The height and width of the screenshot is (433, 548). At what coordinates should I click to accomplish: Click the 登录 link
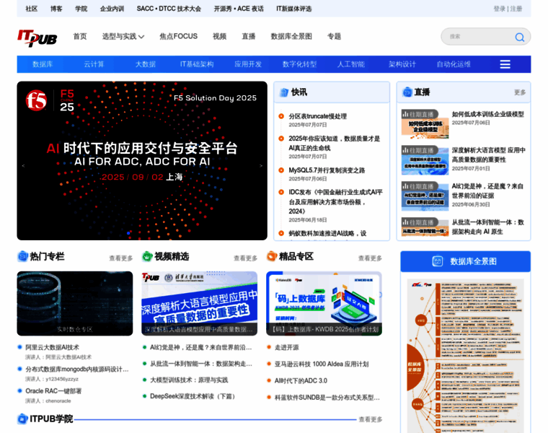pyautogui.click(x=500, y=9)
